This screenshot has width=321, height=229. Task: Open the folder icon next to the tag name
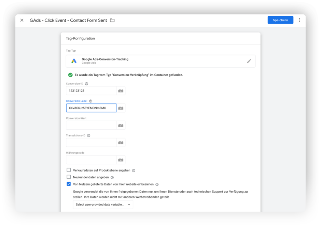coord(112,20)
